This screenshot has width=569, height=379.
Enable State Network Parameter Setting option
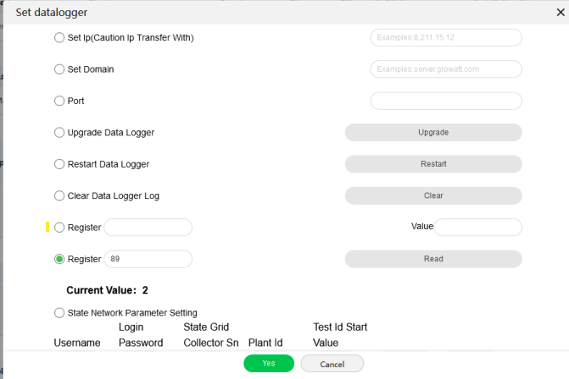click(x=59, y=312)
